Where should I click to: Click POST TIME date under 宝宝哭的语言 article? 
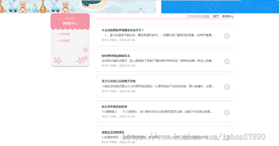point(118,142)
